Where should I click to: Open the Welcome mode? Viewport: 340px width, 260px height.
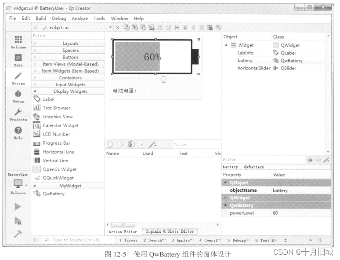click(18, 42)
